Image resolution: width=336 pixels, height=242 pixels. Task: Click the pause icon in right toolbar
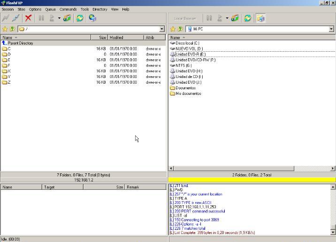pos(209,18)
